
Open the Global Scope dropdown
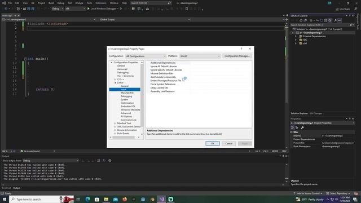point(145,20)
